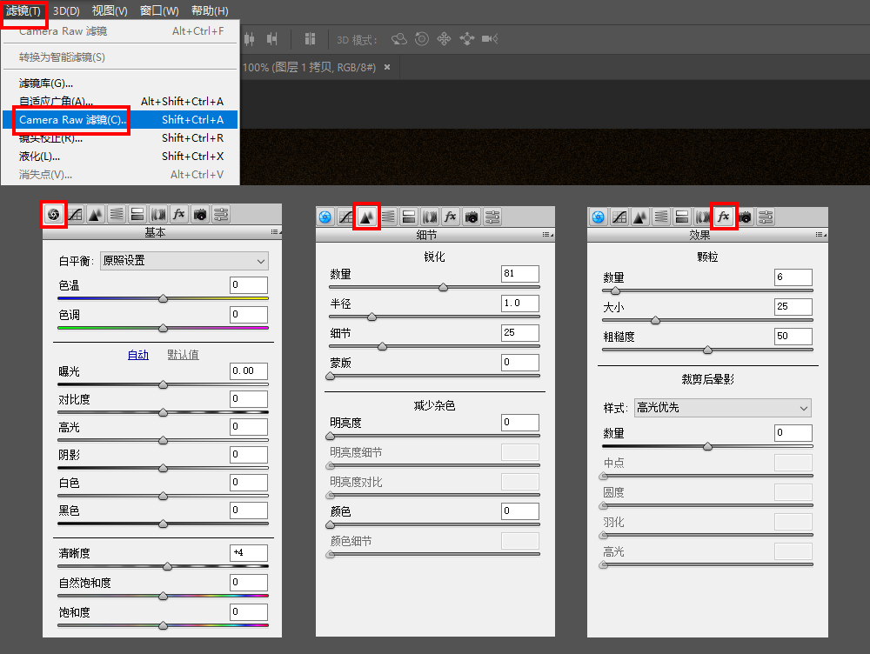Click the 半径 value field showing 1.0
Viewport: 870px width, 654px height.
tap(520, 304)
